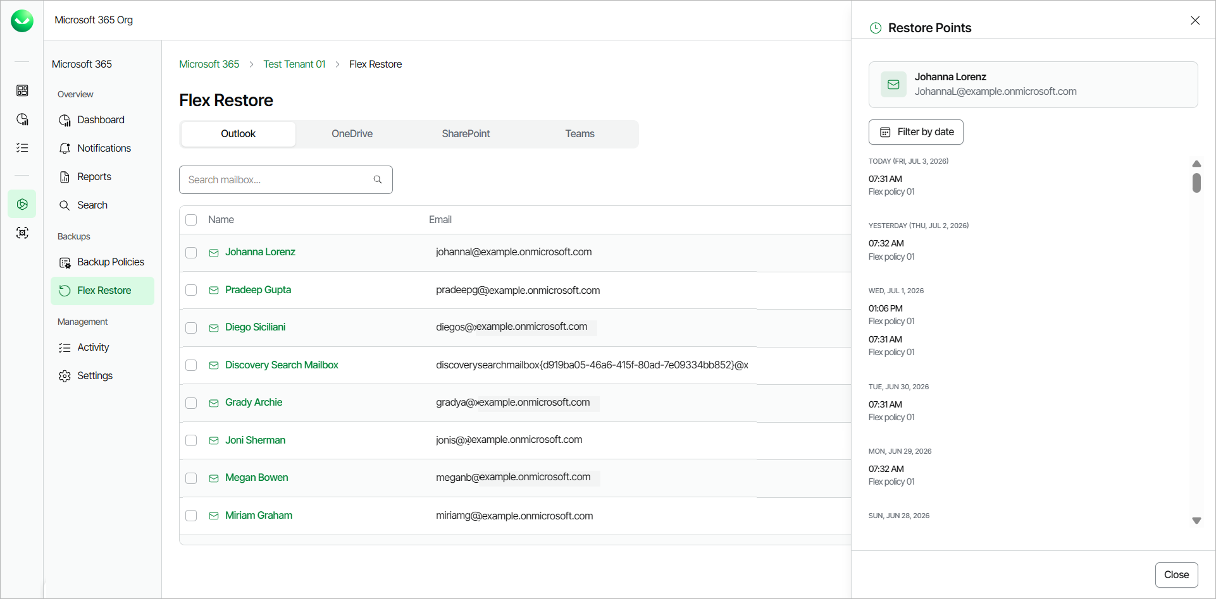Image resolution: width=1216 pixels, height=599 pixels.
Task: Select the highlighted Microsoft 365 rail icon
Action: pos(22,204)
